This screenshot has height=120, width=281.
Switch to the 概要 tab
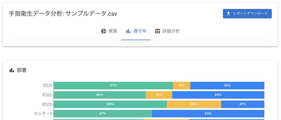(113, 31)
